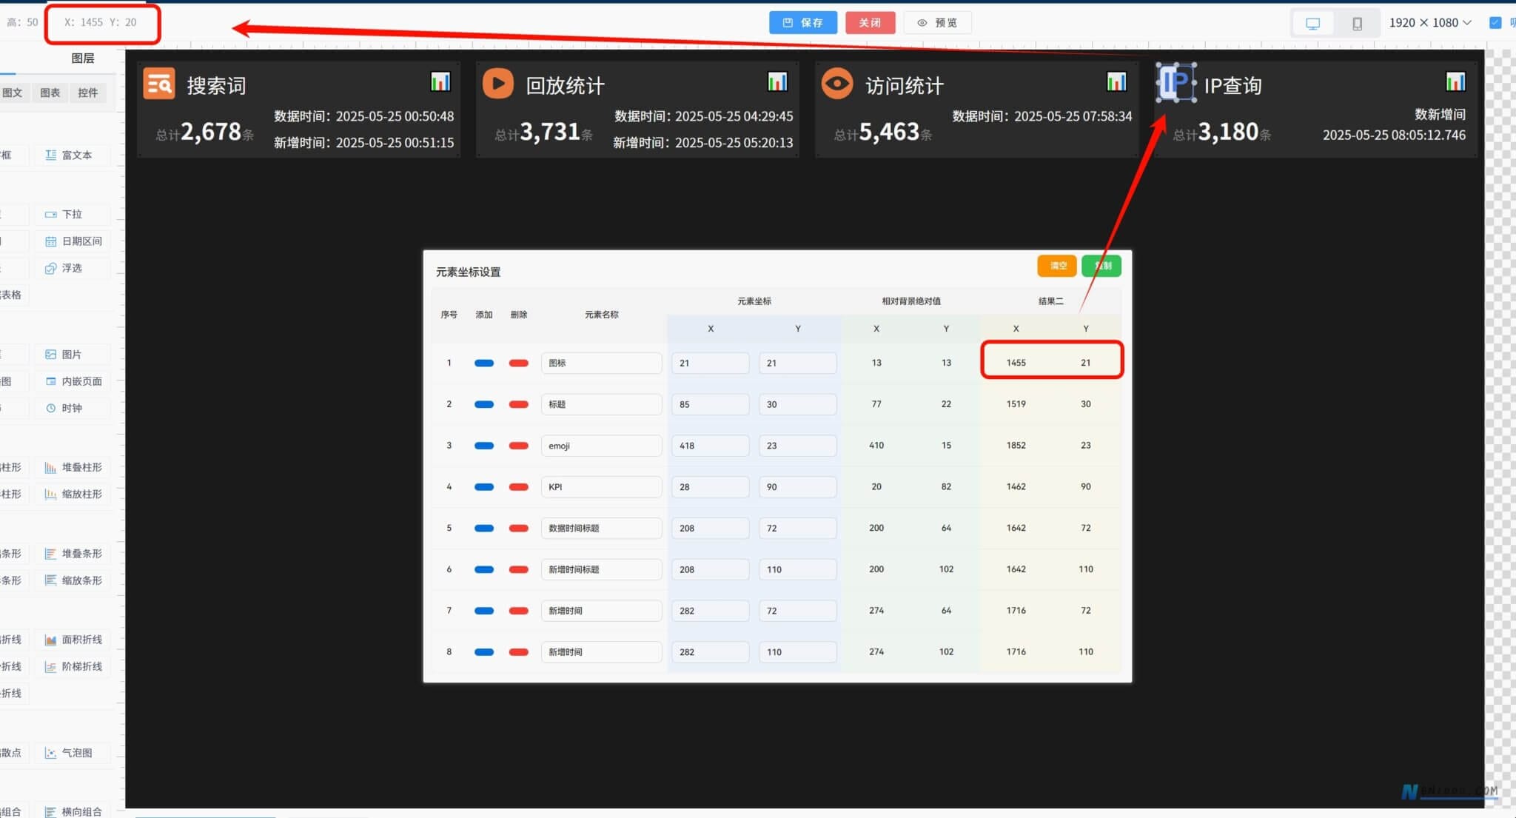Click X coordinate input showing 418
This screenshot has width=1516, height=818.
pyautogui.click(x=711, y=446)
